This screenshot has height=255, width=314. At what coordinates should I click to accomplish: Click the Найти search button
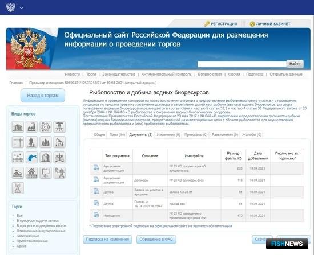295,64
